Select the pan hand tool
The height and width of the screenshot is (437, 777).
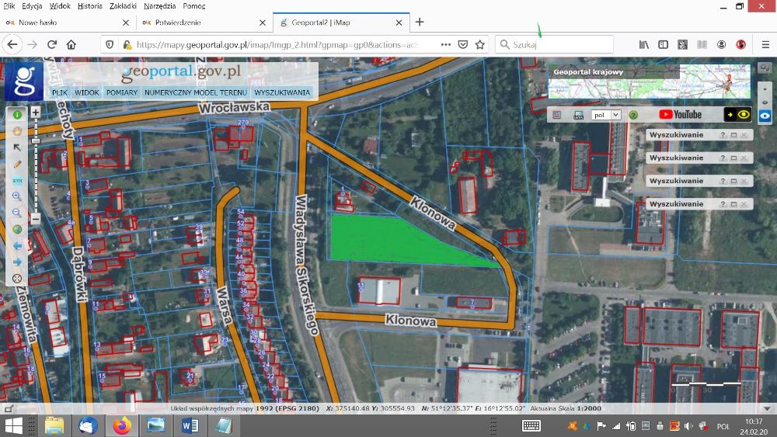17,130
